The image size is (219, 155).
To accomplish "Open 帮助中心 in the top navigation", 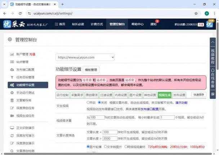I will pos(138,24).
